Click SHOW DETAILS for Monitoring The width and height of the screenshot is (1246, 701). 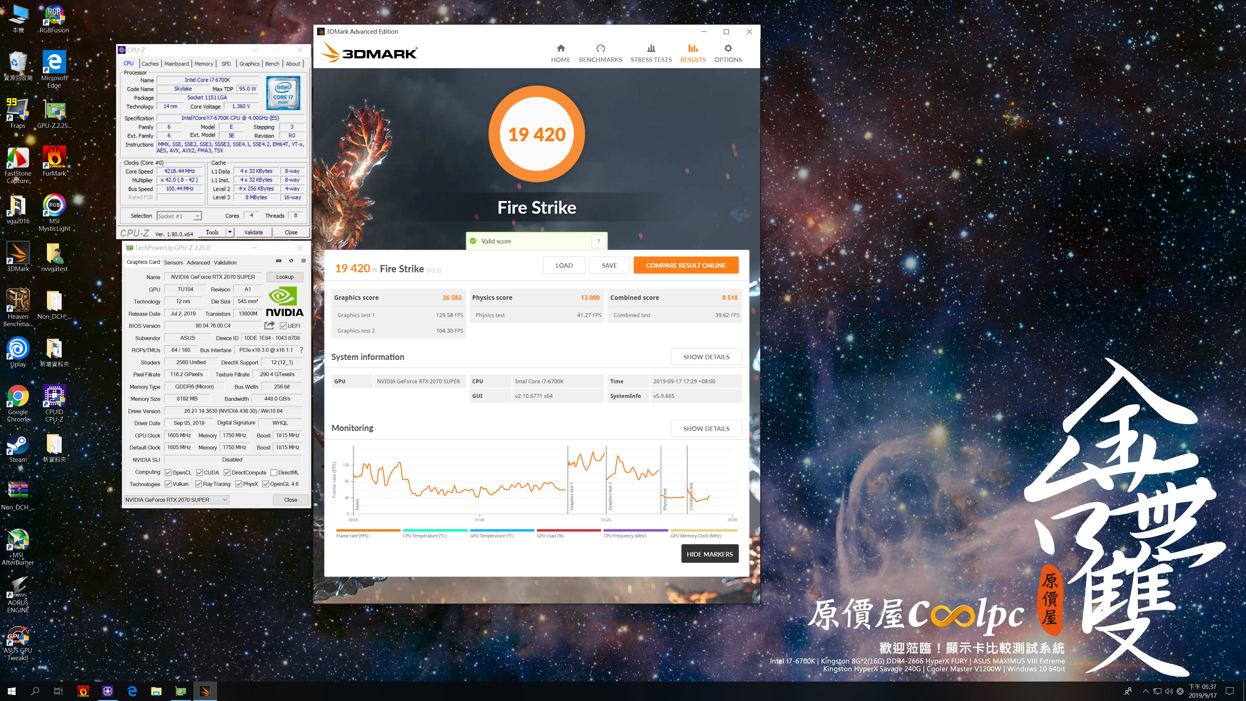point(706,429)
